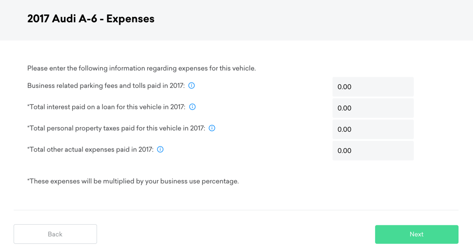This screenshot has width=473, height=250.
Task: Click the 'Total personal property taxes paid' label
Action: click(116, 129)
